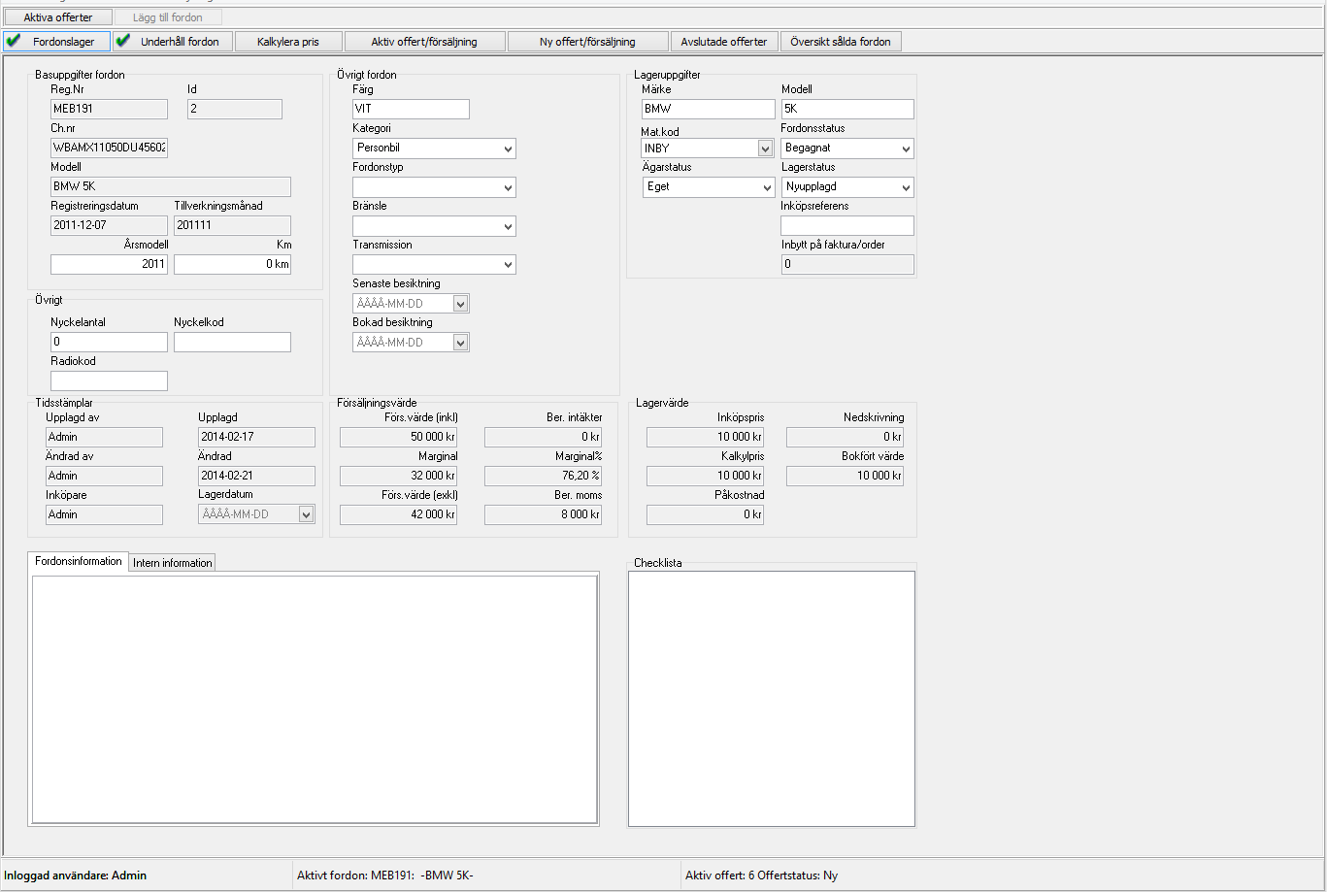Open Senaste besiktning date picker

click(x=461, y=304)
